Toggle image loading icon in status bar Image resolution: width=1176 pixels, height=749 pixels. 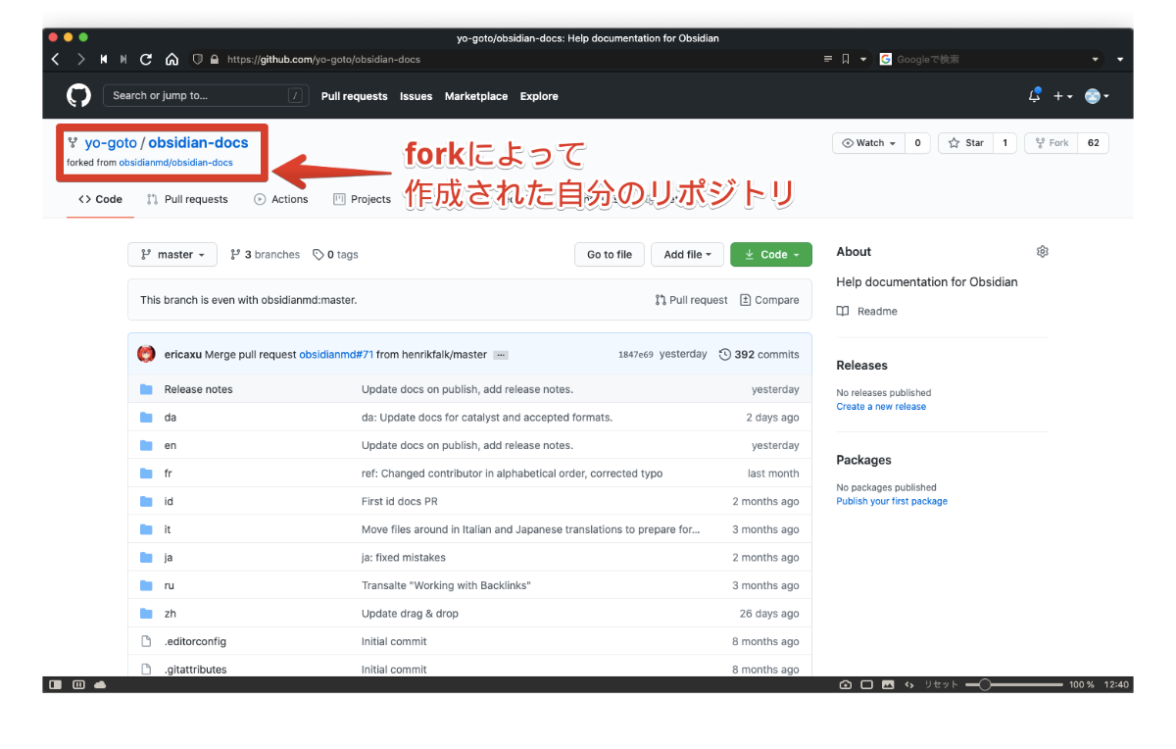[888, 684]
